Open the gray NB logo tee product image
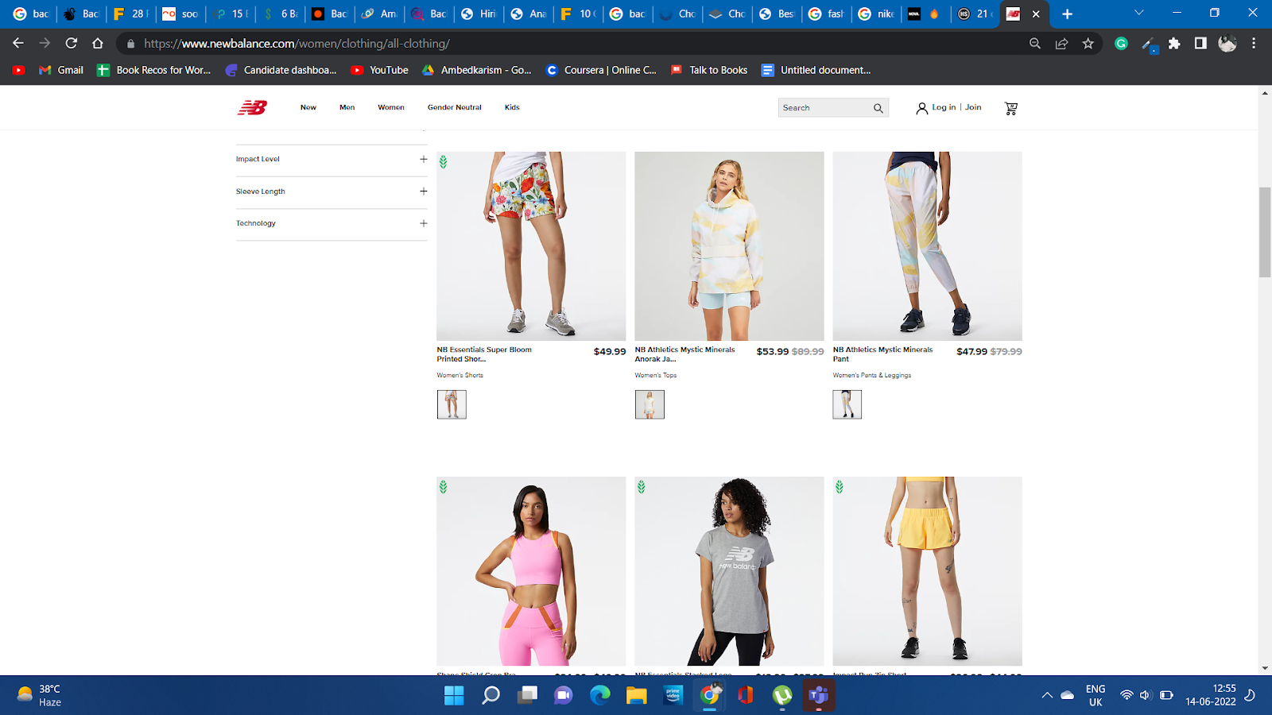Viewport: 1272px width, 715px height. tap(729, 571)
